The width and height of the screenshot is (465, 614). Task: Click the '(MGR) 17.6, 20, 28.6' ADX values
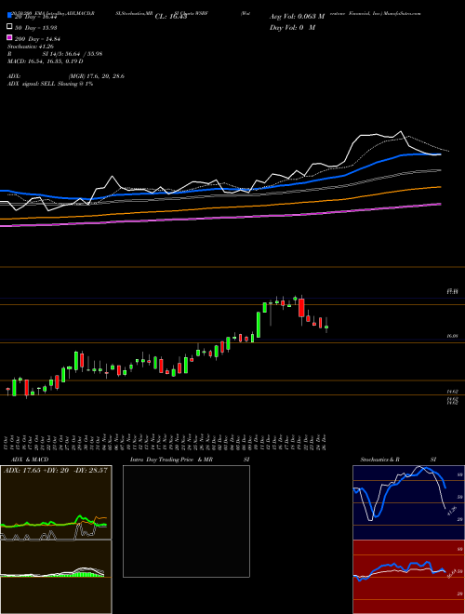97,76
